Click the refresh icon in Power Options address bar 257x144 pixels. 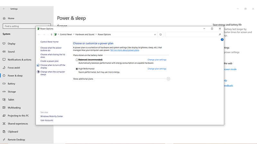(161, 35)
